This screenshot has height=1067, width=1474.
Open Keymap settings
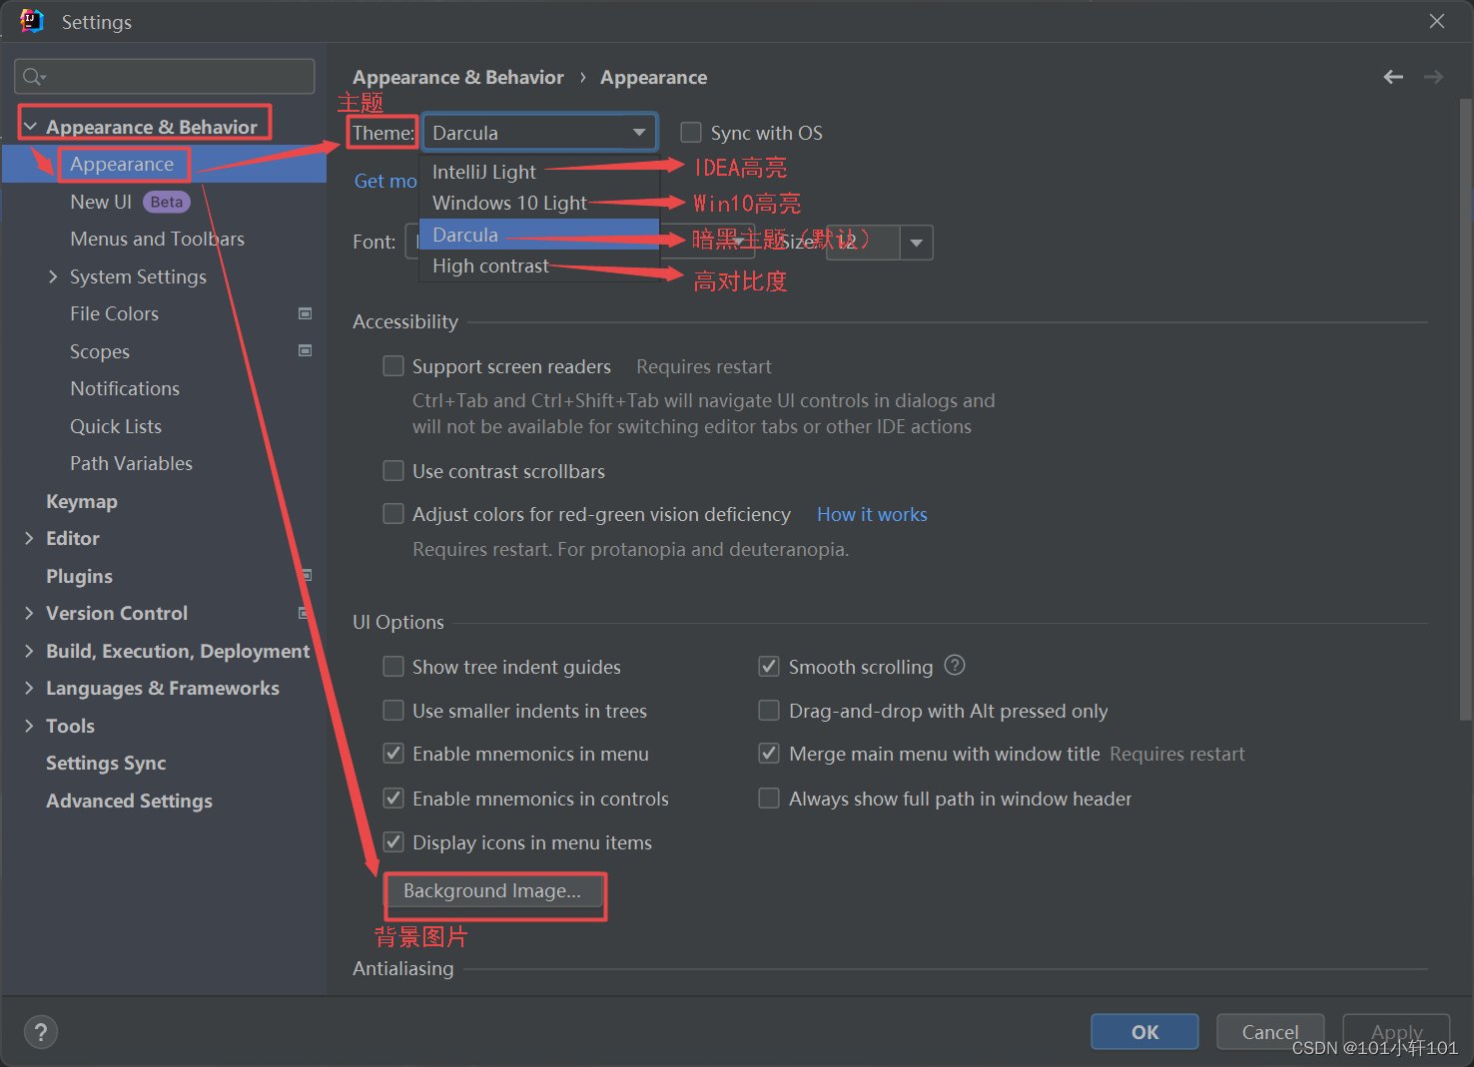pyautogui.click(x=82, y=501)
